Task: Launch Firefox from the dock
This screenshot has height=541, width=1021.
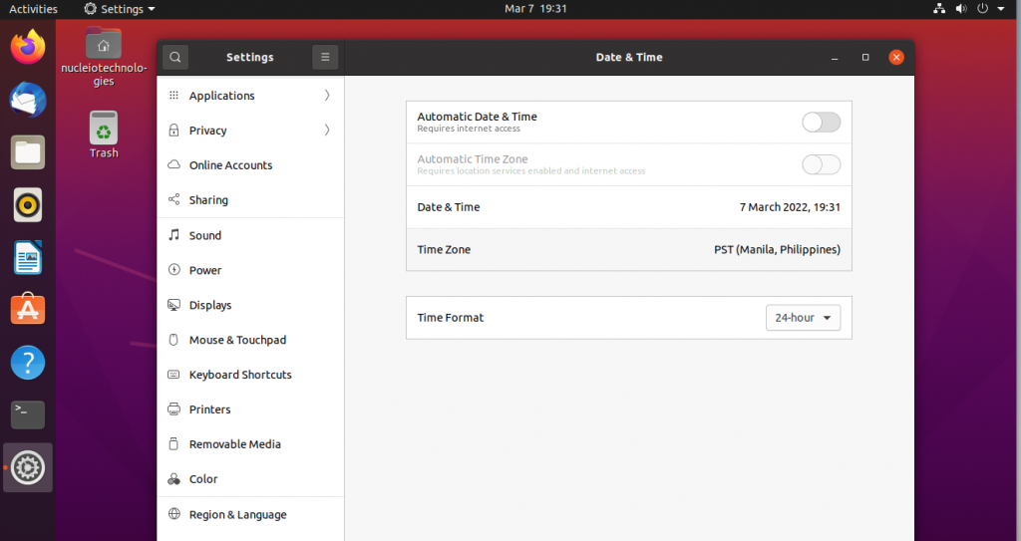Action: click(27, 48)
